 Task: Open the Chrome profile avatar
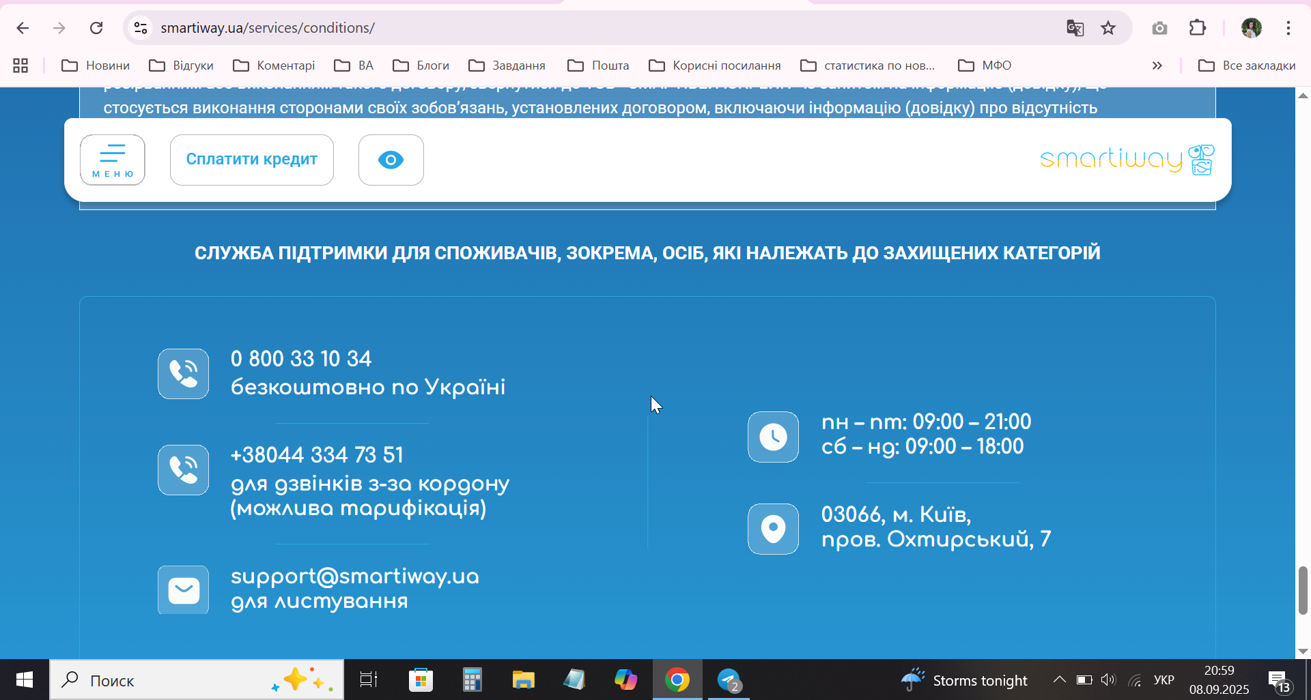tap(1251, 28)
